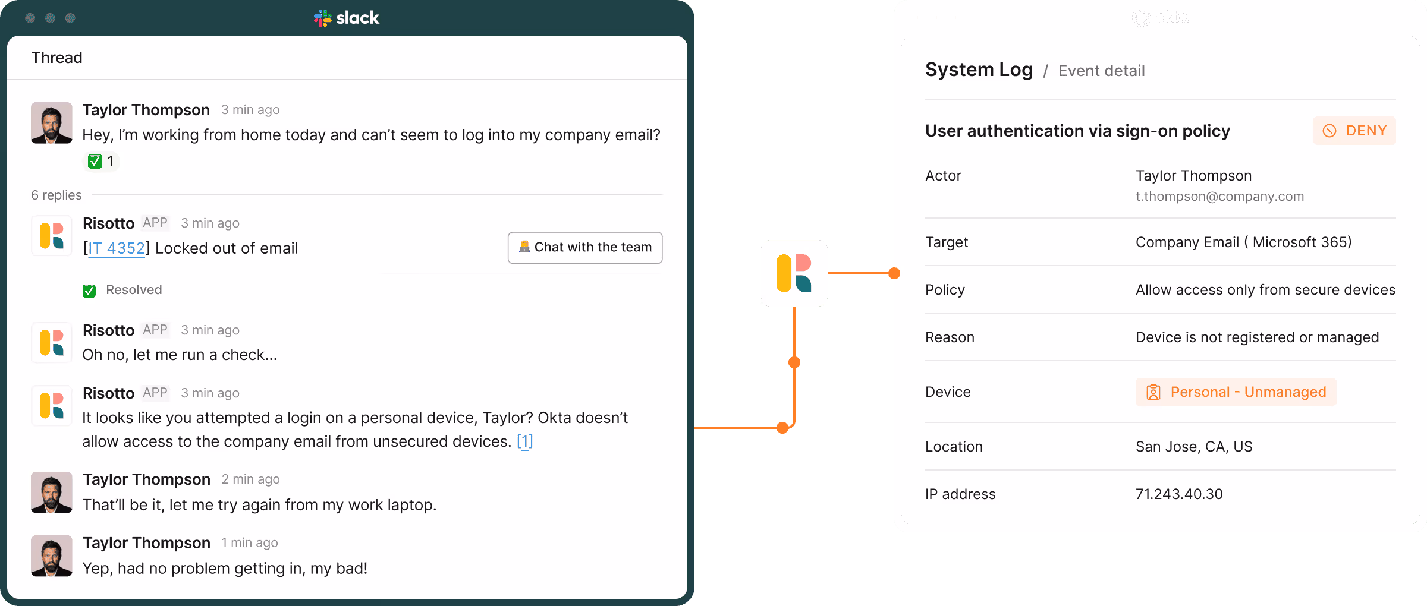Click Taylor Thompson's avatar on 'work laptop' reply
The height and width of the screenshot is (606, 1427).
coord(52,493)
